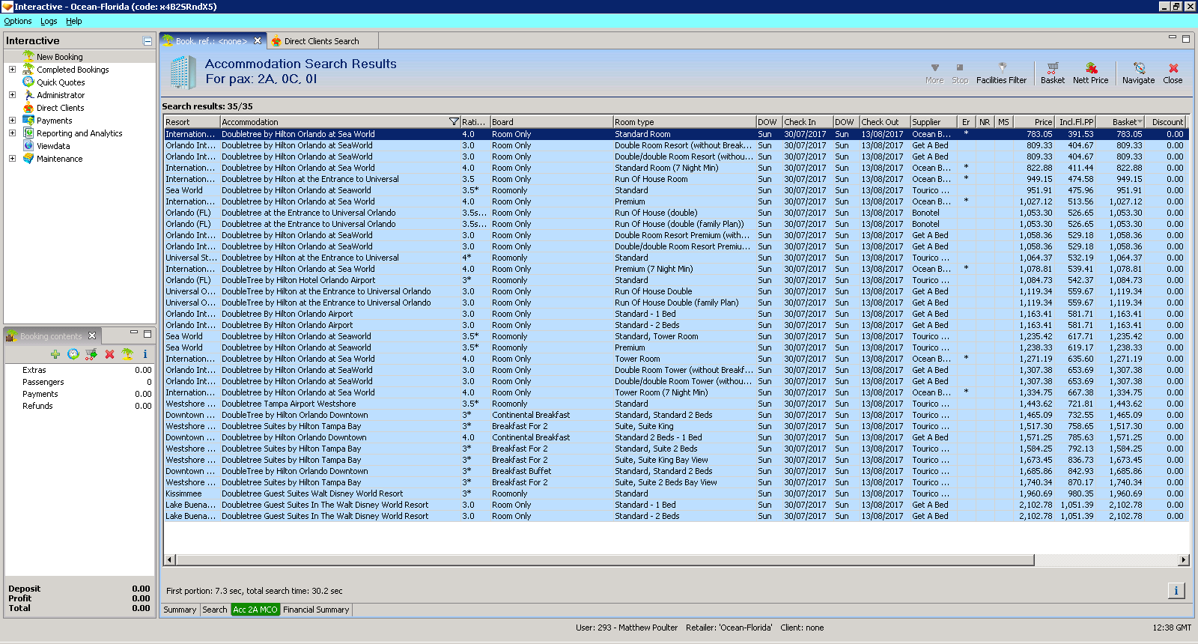Click the Reporting and Analytics icon
Viewport: 1198px width, 644px height.
click(x=28, y=133)
